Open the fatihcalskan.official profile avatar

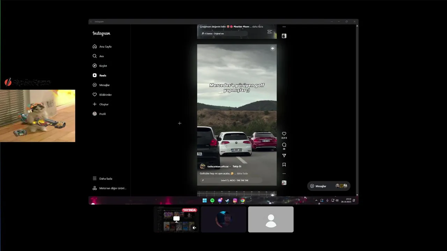point(203,166)
